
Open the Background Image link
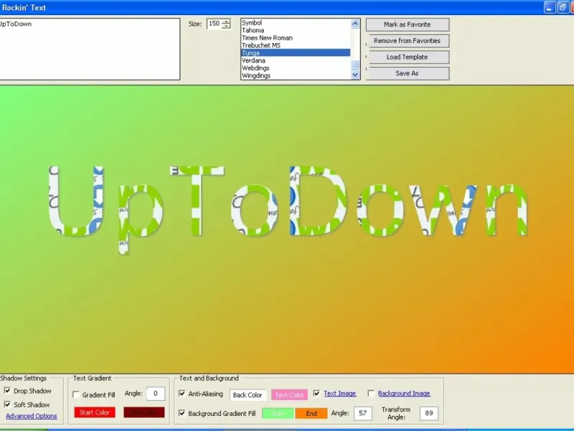point(404,393)
